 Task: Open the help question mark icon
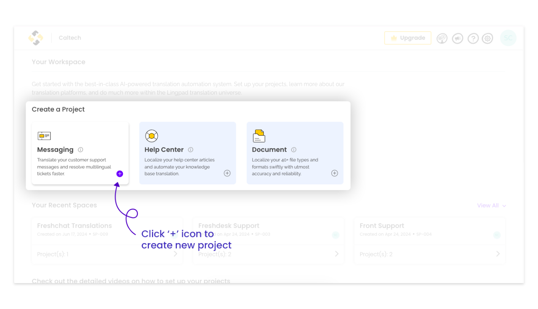tap(473, 38)
